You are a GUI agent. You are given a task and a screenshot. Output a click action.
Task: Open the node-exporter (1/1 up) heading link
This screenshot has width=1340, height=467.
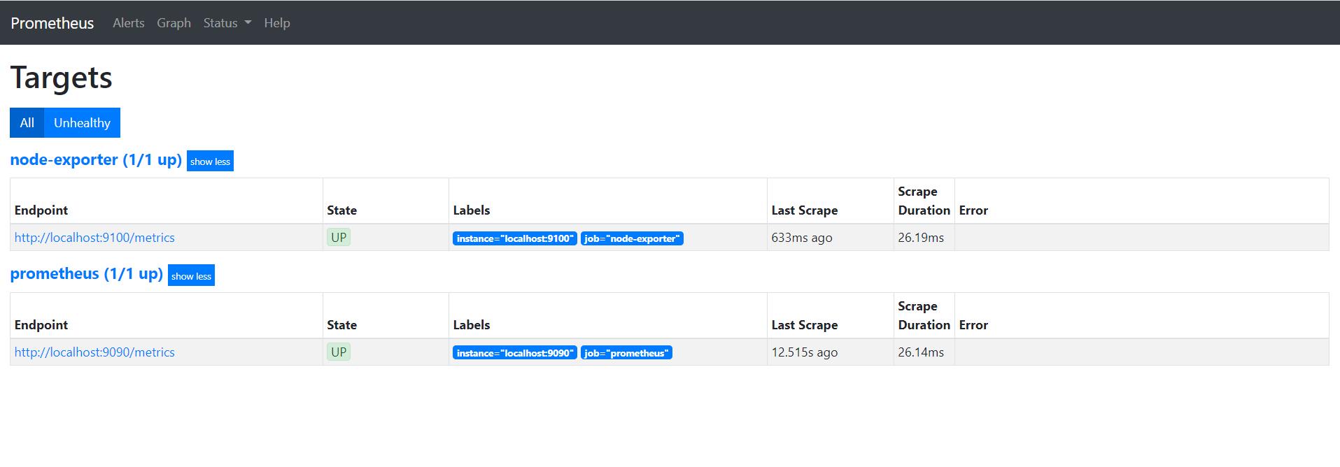click(96, 159)
